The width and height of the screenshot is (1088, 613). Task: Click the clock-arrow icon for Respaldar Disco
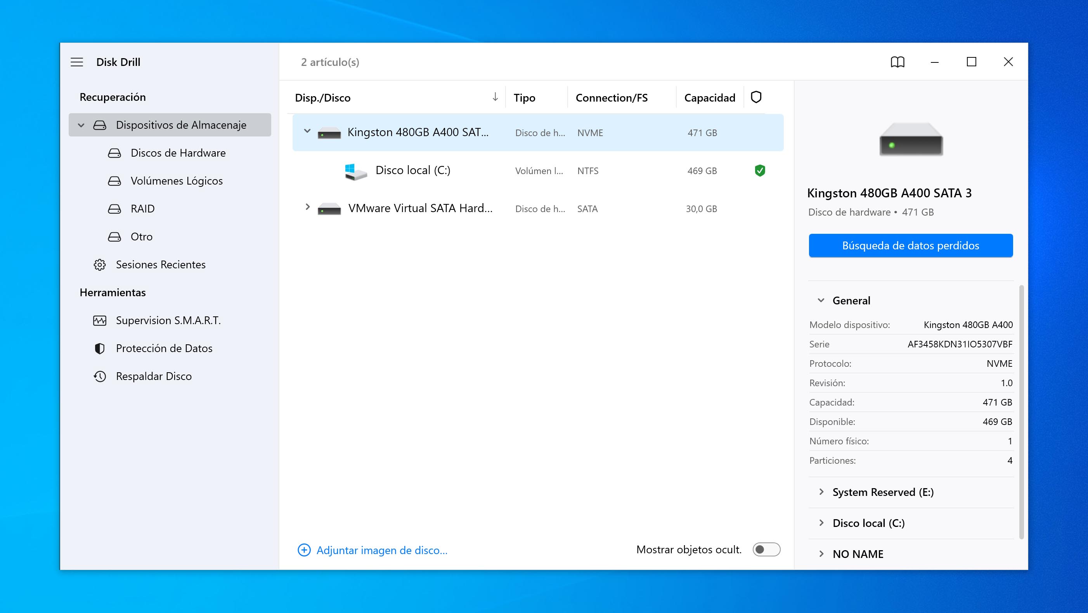coord(100,376)
